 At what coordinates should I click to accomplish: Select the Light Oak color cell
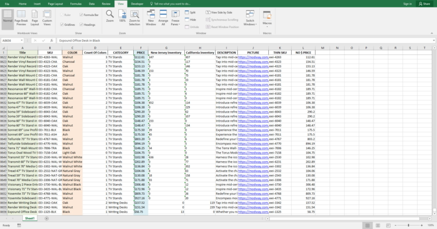[72, 152]
